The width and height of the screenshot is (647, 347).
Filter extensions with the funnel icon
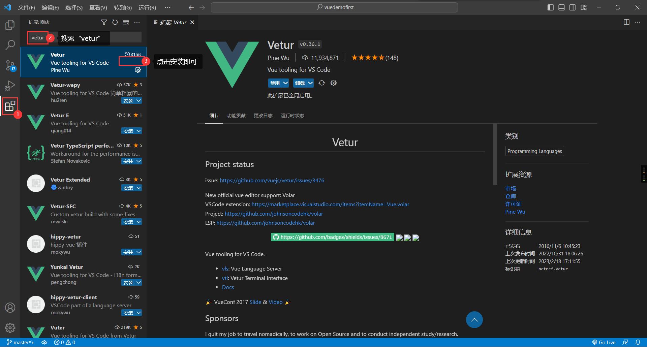104,22
